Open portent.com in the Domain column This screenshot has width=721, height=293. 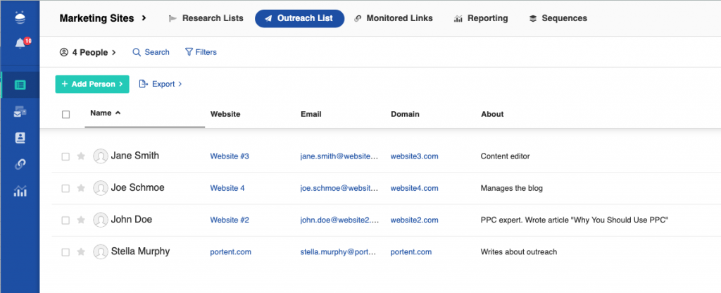click(x=411, y=251)
